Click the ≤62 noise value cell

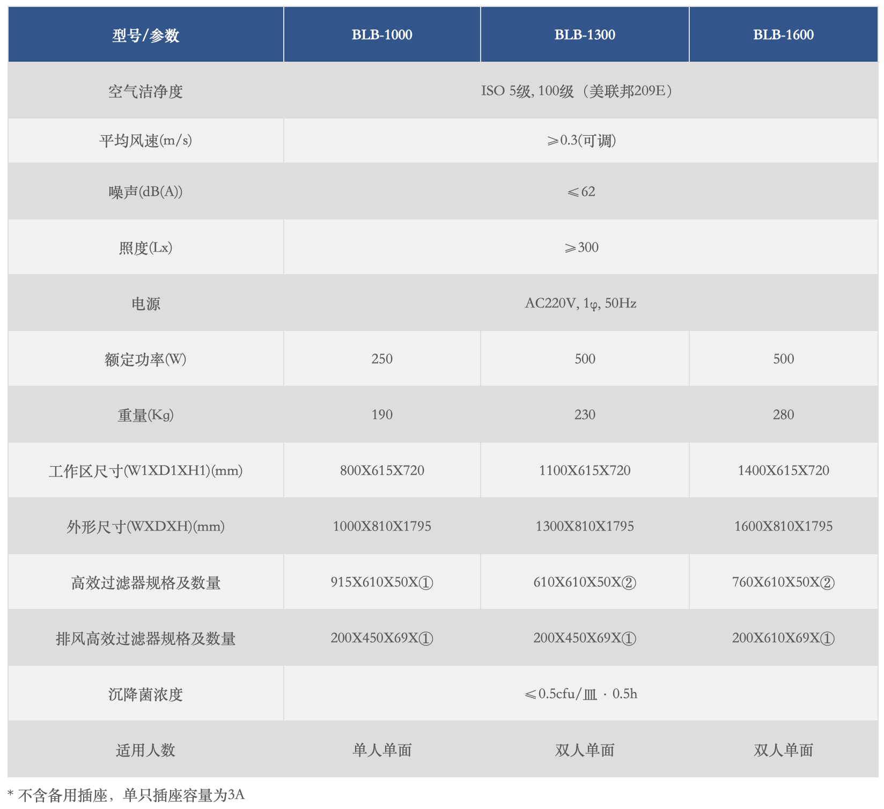585,192
